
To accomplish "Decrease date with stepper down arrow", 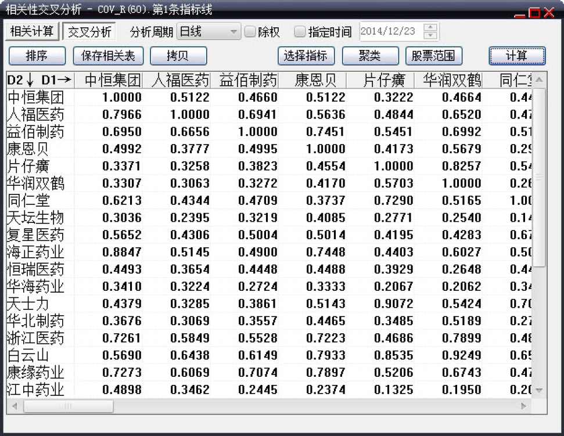I will pyautogui.click(x=430, y=35).
